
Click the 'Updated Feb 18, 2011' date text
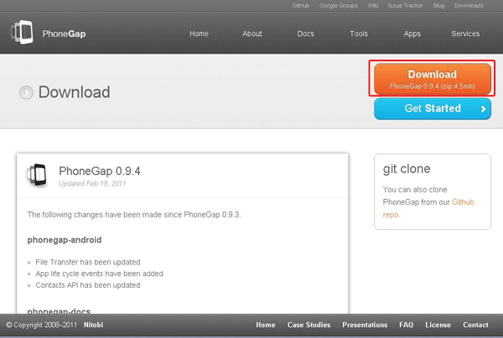pos(92,183)
